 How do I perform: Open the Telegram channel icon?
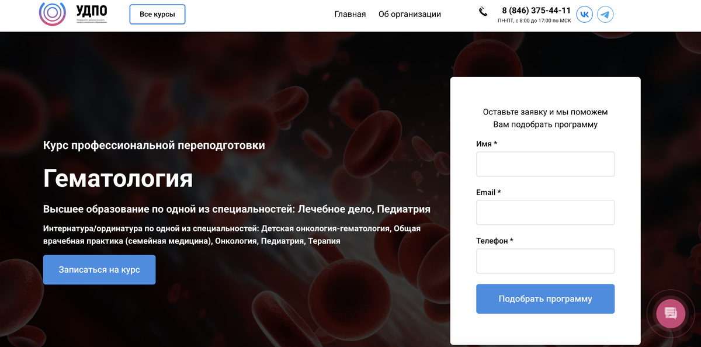tap(605, 14)
